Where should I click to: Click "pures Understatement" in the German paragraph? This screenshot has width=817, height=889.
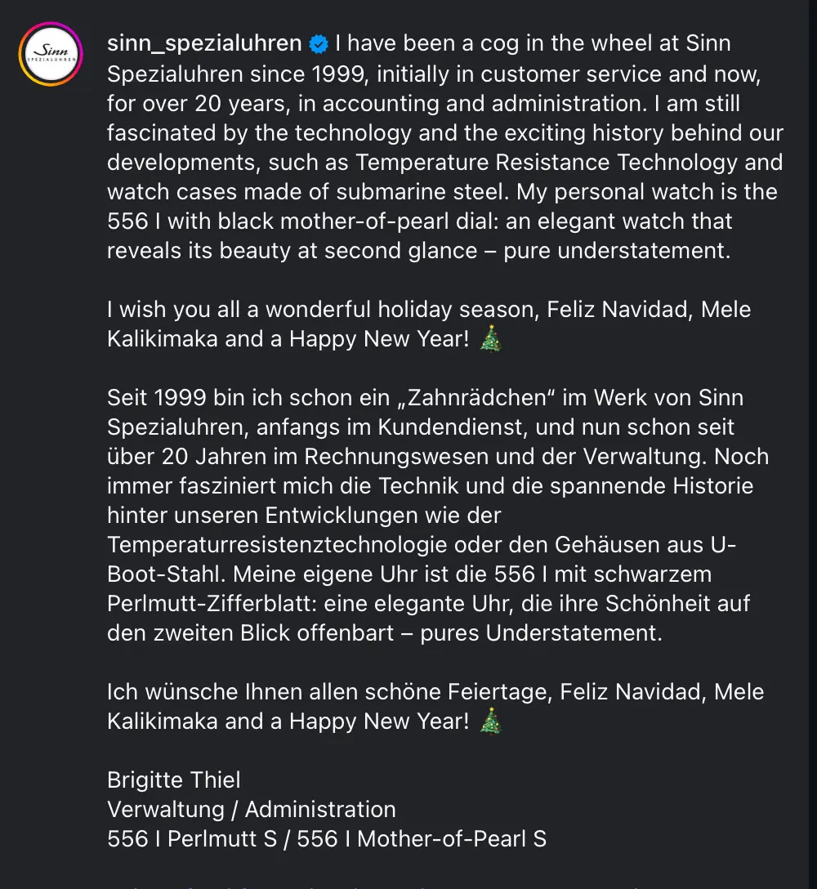[x=540, y=633]
